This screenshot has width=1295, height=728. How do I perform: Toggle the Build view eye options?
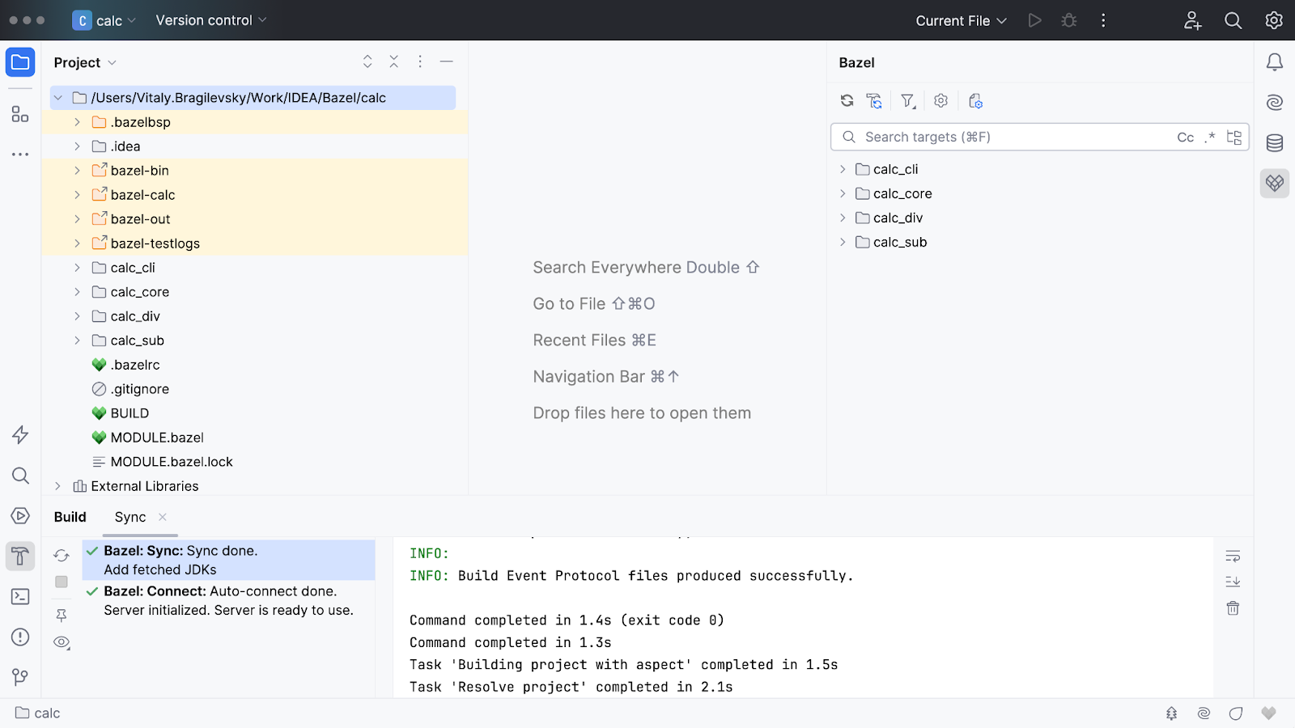pos(62,642)
